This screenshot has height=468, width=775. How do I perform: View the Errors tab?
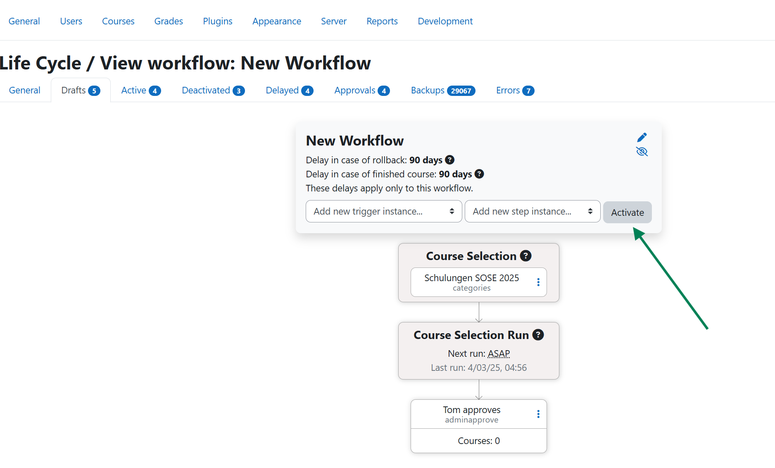pyautogui.click(x=515, y=91)
